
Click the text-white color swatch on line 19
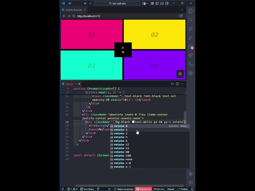133,122
